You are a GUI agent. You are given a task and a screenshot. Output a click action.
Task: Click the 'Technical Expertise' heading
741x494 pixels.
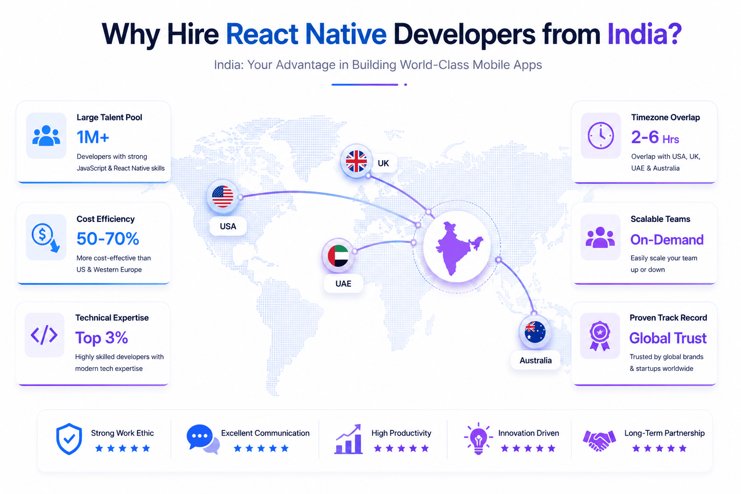(x=112, y=318)
